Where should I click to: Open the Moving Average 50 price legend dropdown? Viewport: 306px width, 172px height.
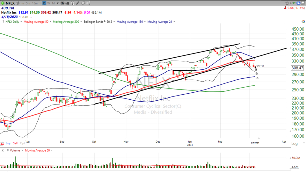click(x=50, y=22)
